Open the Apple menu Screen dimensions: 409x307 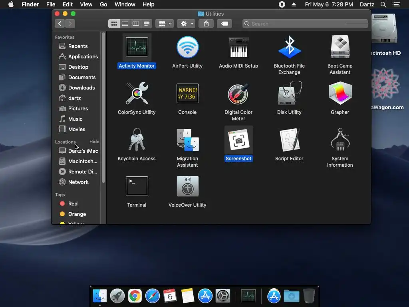click(x=11, y=4)
